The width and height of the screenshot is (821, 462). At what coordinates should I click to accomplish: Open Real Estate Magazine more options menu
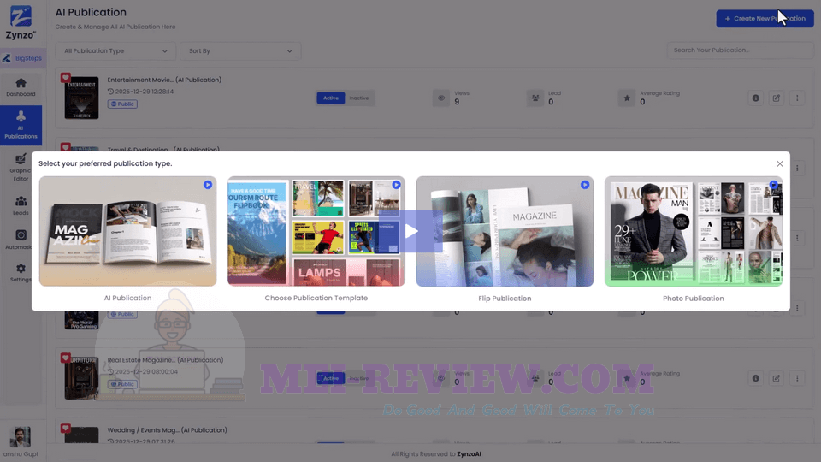797,378
